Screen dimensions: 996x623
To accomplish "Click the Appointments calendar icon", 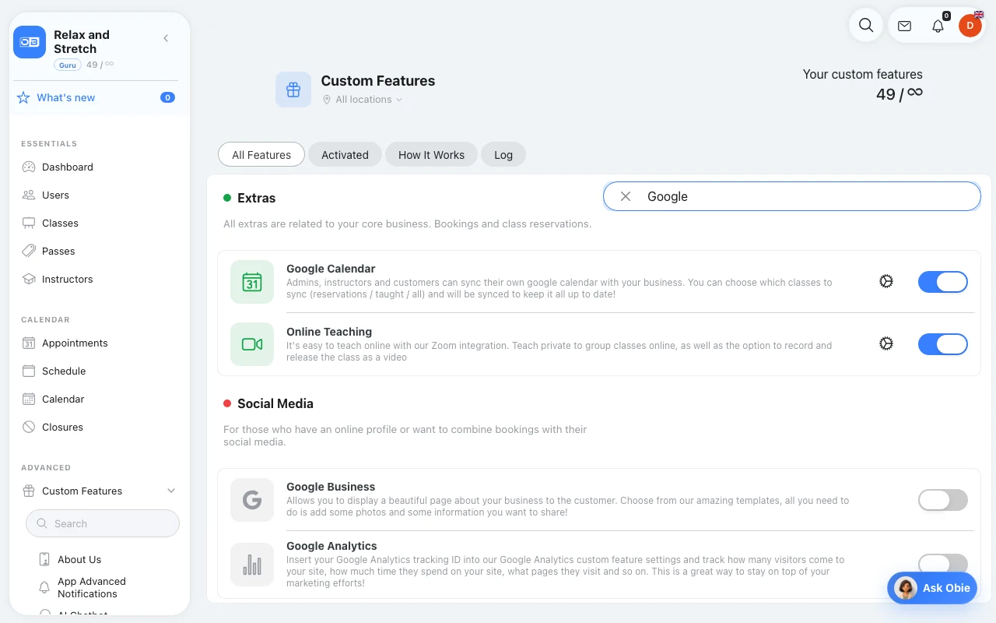I will pos(29,343).
